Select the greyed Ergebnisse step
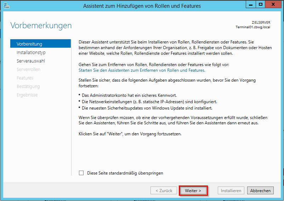Image resolution: width=284 pixels, height=201 pixels. 27,95
